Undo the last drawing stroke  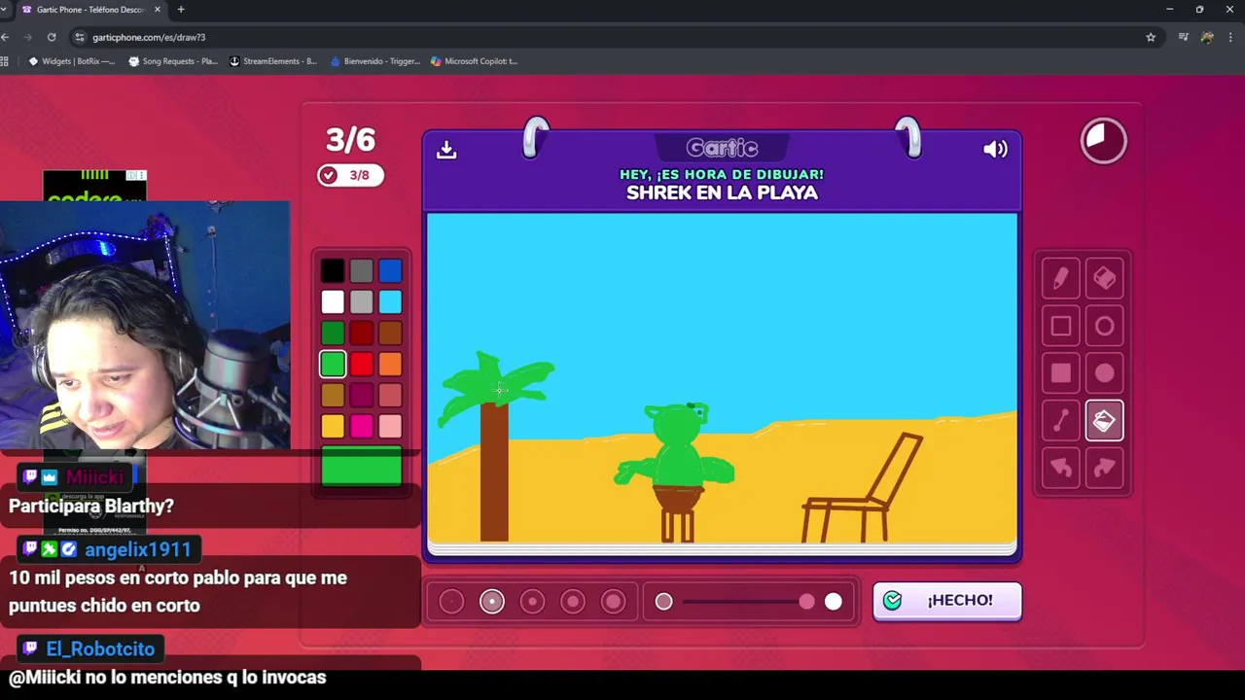tap(1061, 468)
